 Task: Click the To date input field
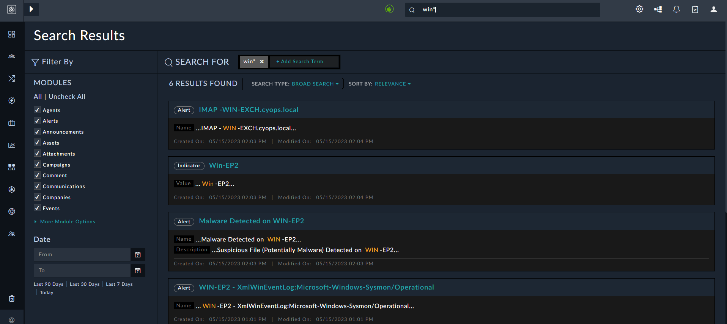click(x=82, y=271)
